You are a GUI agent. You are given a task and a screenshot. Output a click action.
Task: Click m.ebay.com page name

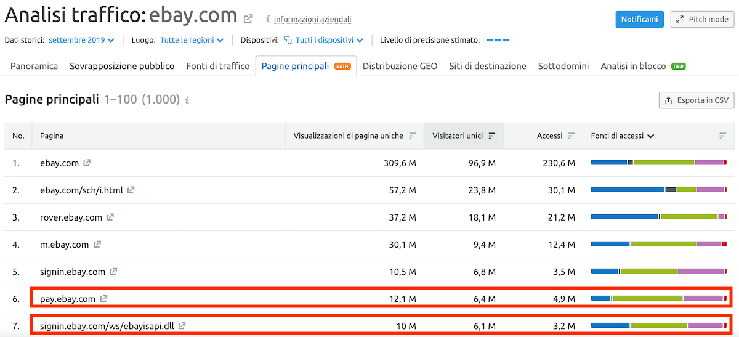65,245
